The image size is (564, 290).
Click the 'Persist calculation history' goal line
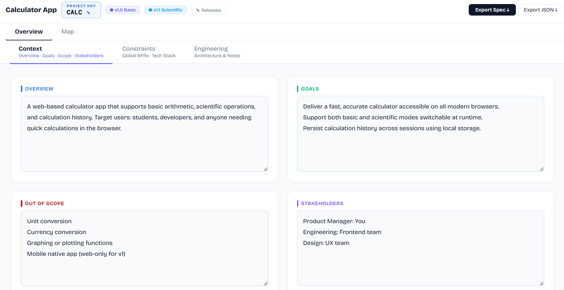coord(392,128)
